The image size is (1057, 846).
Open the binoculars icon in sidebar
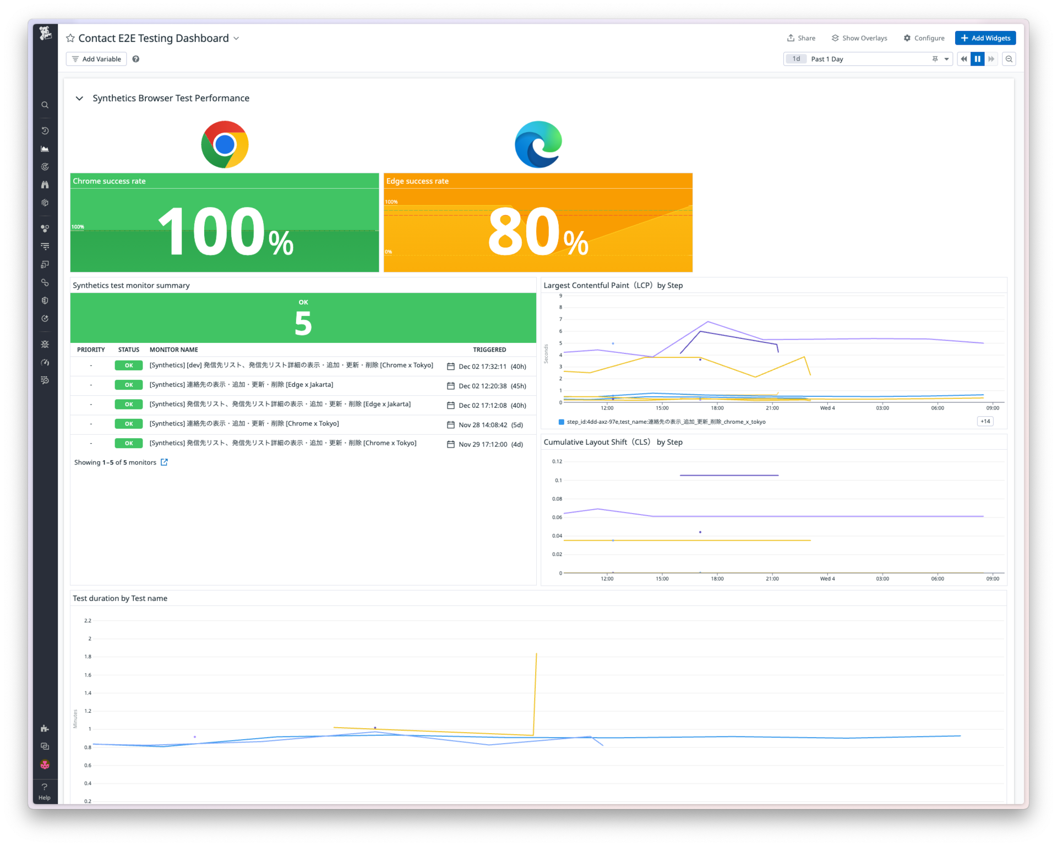pyautogui.click(x=45, y=185)
